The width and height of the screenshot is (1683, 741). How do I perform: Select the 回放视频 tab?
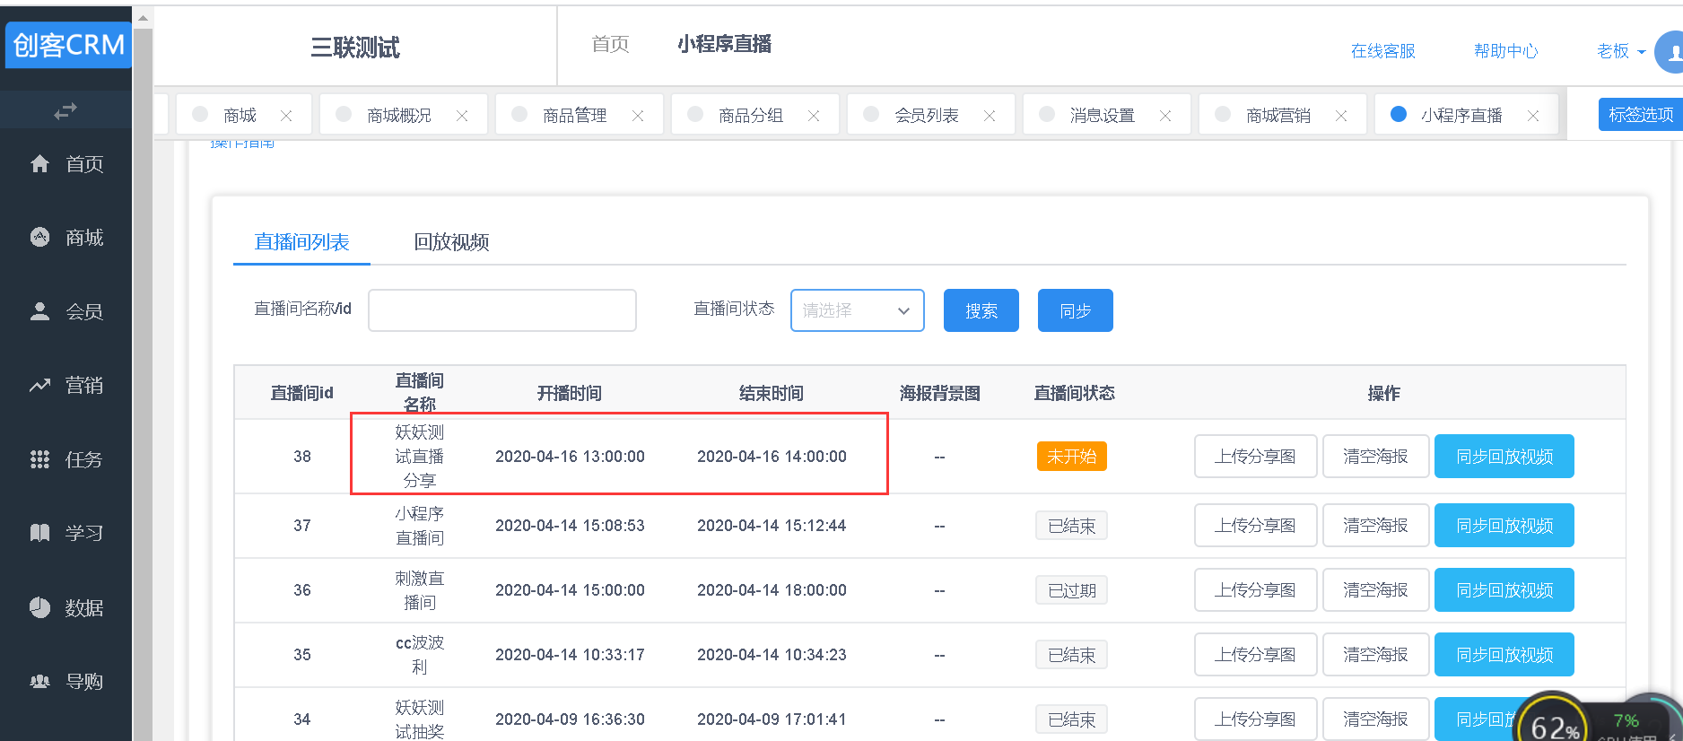[x=451, y=242]
